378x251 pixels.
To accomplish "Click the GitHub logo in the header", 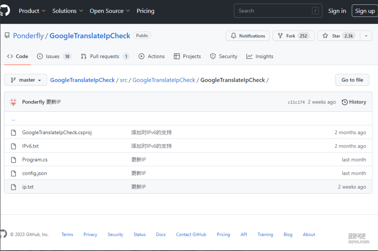I will click(x=5, y=10).
